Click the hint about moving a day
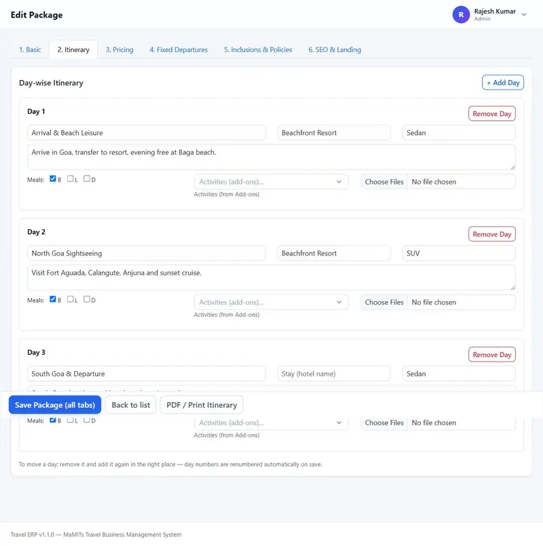 170,464
